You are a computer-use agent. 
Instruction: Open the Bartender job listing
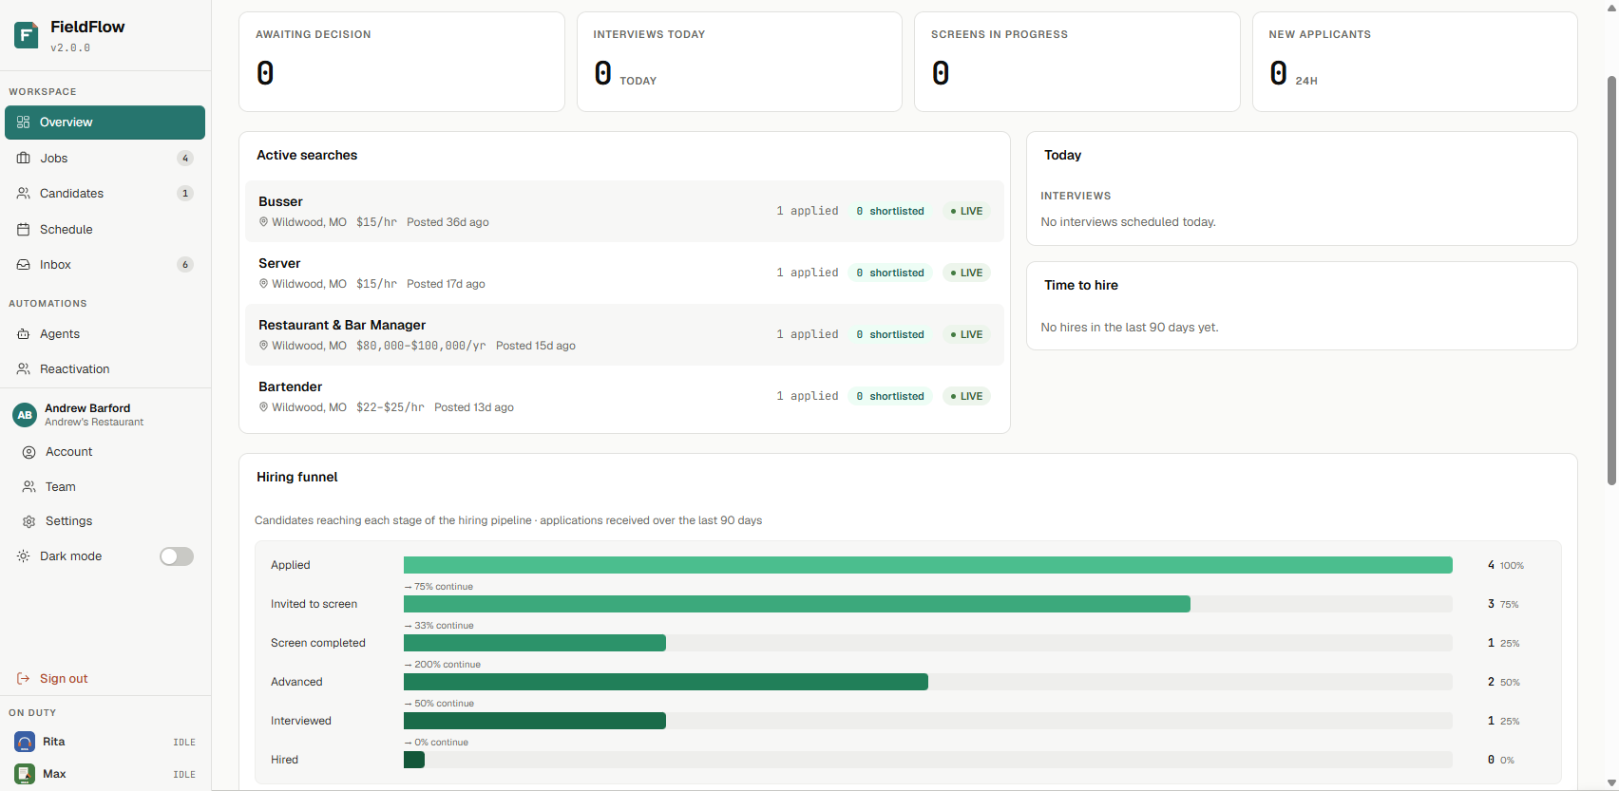624,396
